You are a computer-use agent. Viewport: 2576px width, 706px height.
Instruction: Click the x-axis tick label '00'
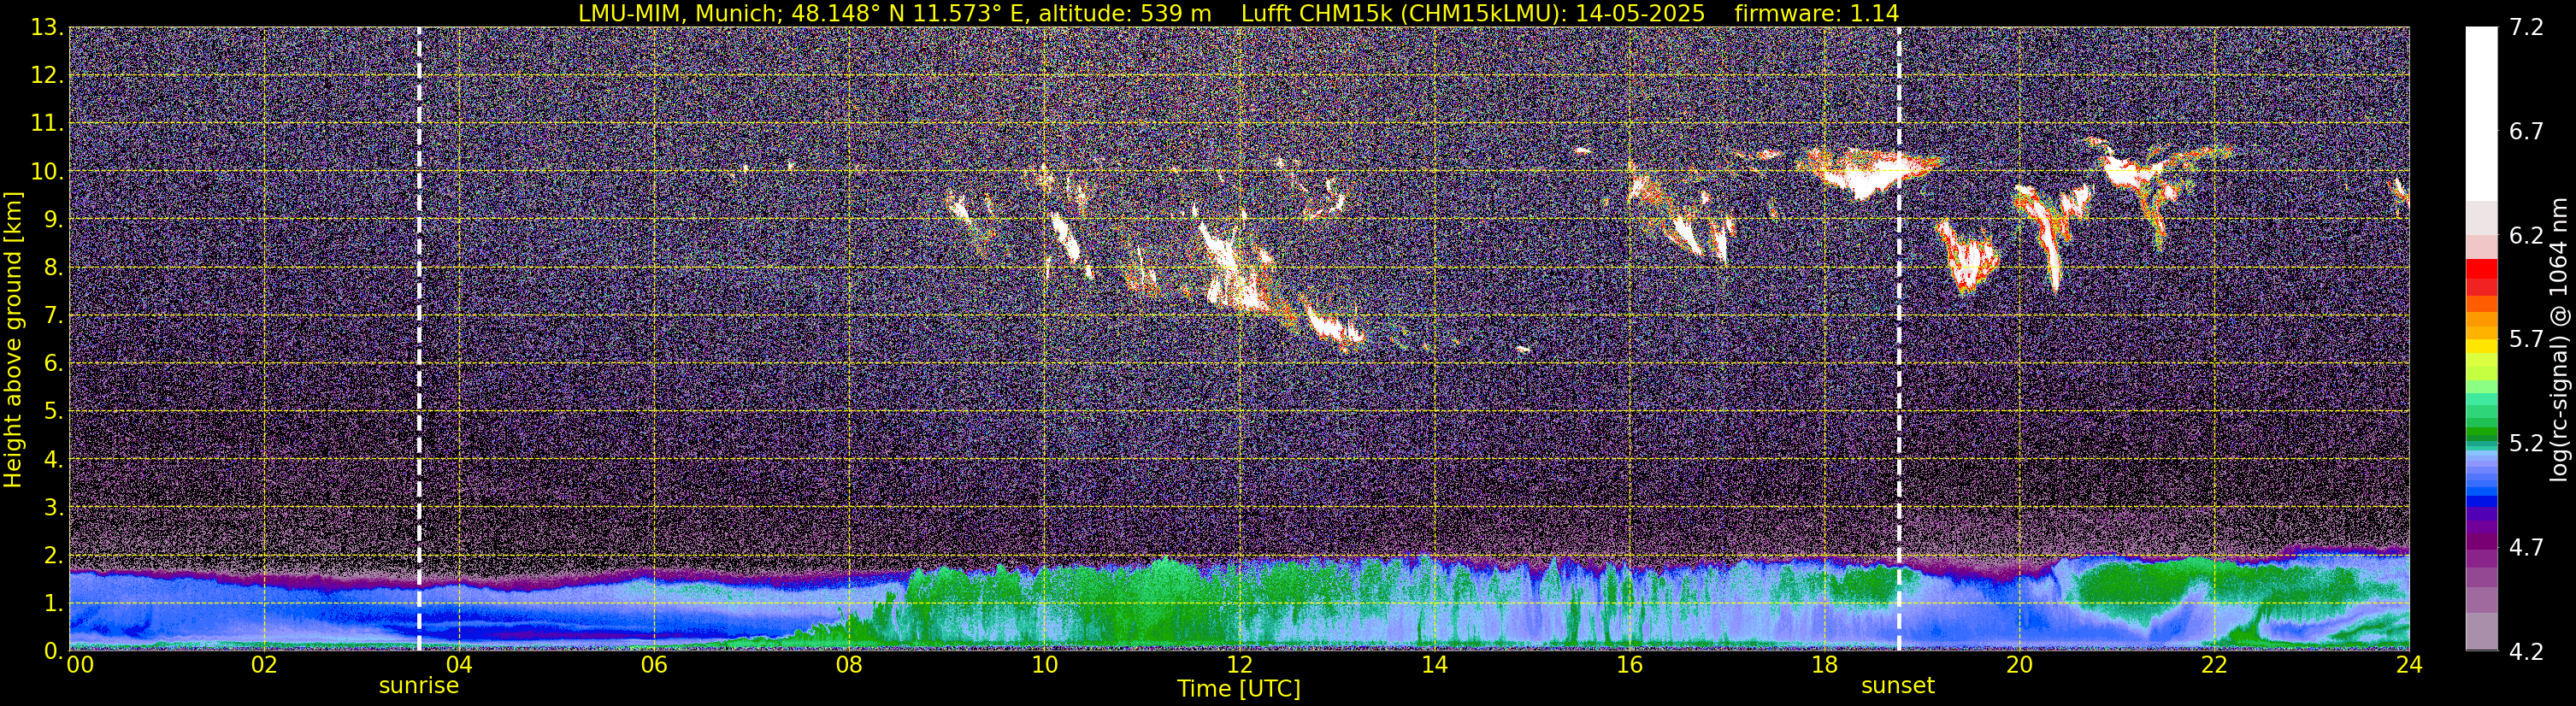click(79, 665)
